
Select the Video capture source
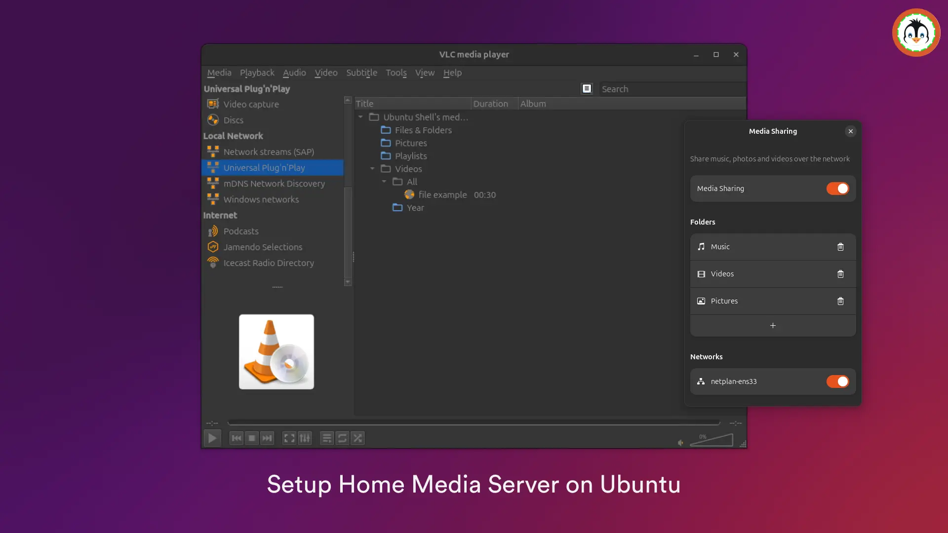[250, 104]
